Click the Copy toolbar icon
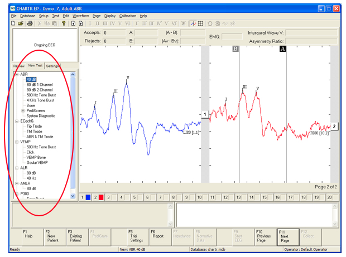Screen dimensions: 346x257 47,23
